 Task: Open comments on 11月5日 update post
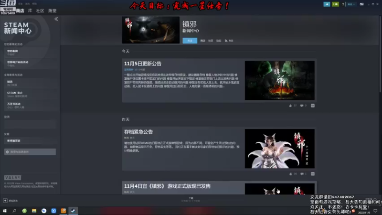coord(302,106)
